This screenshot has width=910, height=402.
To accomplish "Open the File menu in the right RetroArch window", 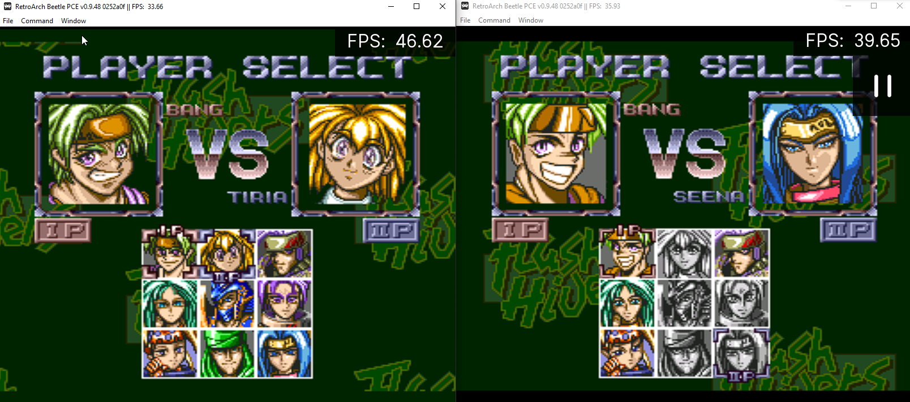I will [x=465, y=20].
